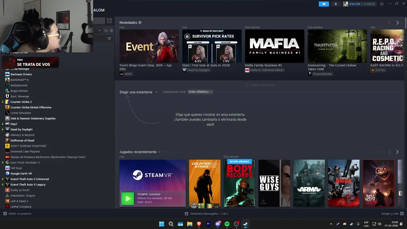Open Body Records recent game cover
The height and width of the screenshot is (229, 407).
[239, 184]
